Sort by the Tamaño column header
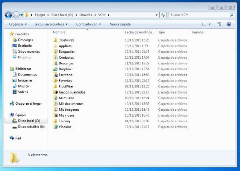This screenshot has height=171, width=240. [197, 32]
